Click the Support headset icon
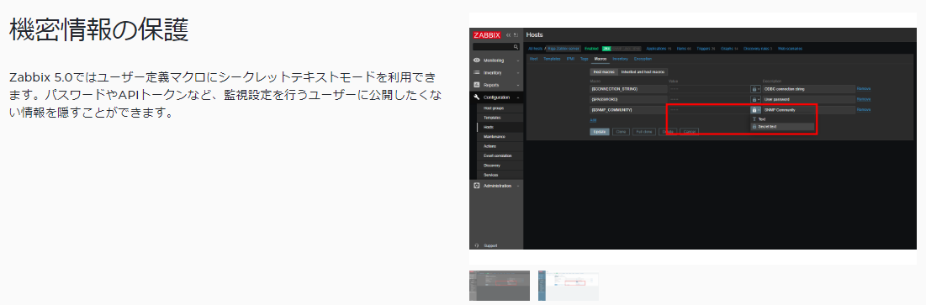The image size is (926, 305). coord(477,245)
